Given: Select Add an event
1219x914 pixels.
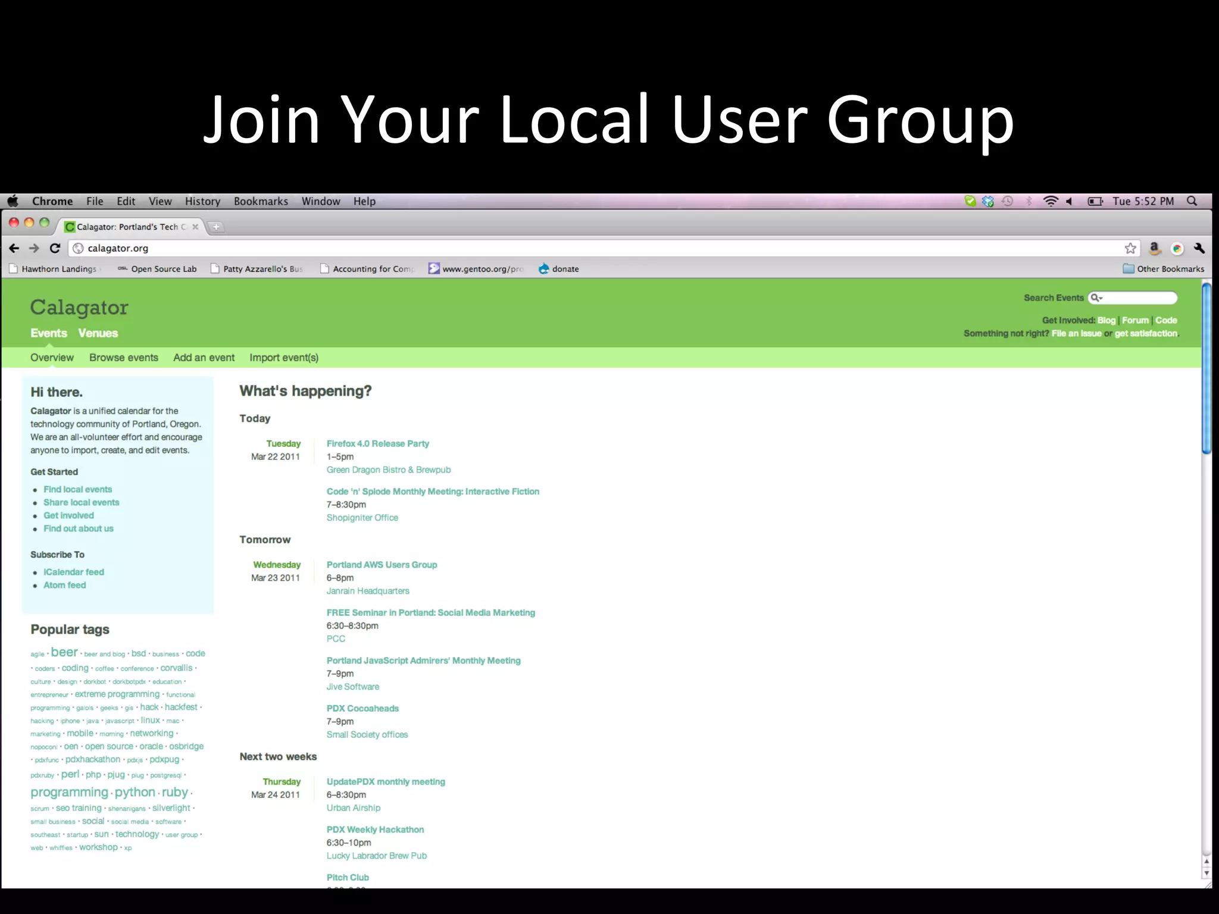Looking at the screenshot, I should click(x=204, y=358).
